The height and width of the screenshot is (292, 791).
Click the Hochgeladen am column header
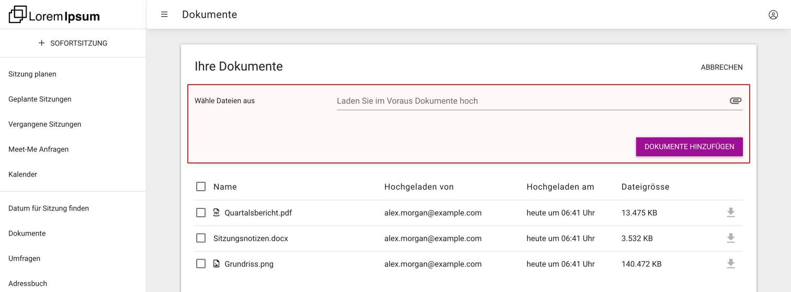click(560, 186)
